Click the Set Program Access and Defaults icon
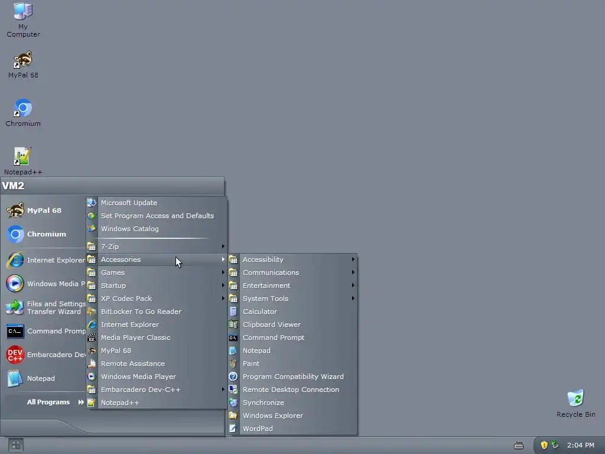Image resolution: width=605 pixels, height=454 pixels. [x=92, y=216]
